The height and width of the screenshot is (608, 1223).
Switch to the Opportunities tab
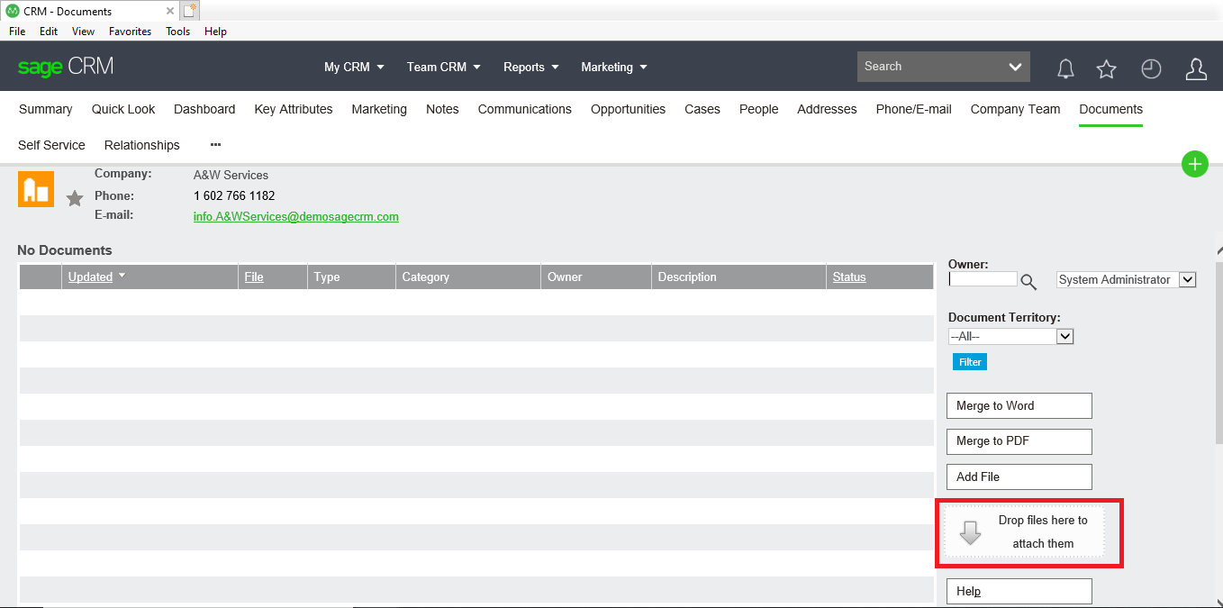tap(628, 109)
